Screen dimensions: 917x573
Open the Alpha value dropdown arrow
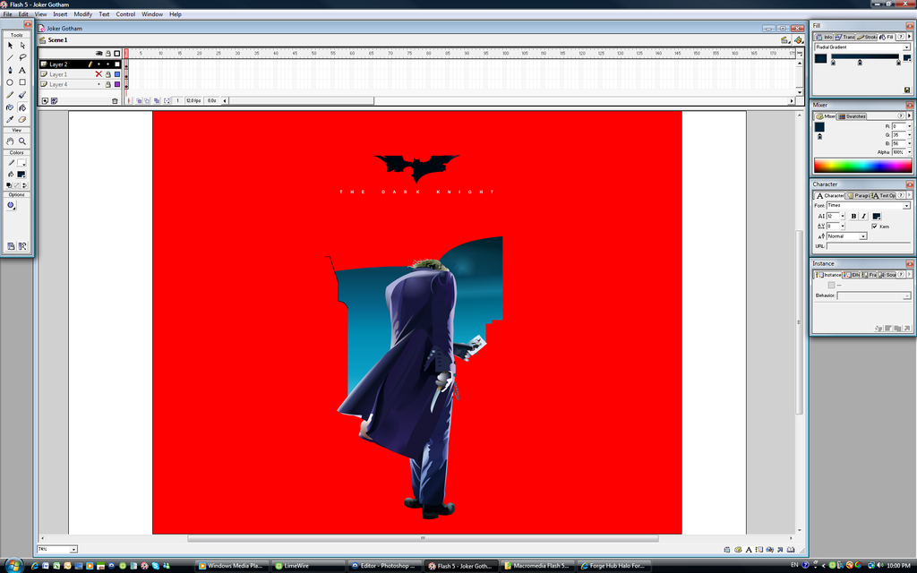[x=910, y=152]
